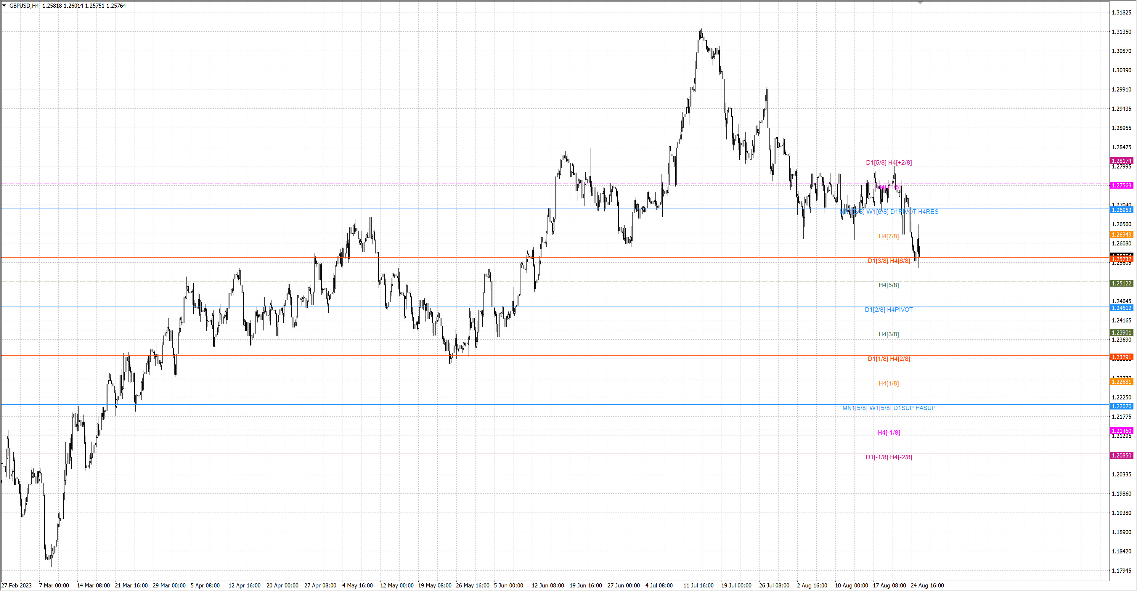This screenshot has height=591, width=1137.
Task: Click the D1[-1/8] H4[-2/8] level label
Action: pos(889,457)
